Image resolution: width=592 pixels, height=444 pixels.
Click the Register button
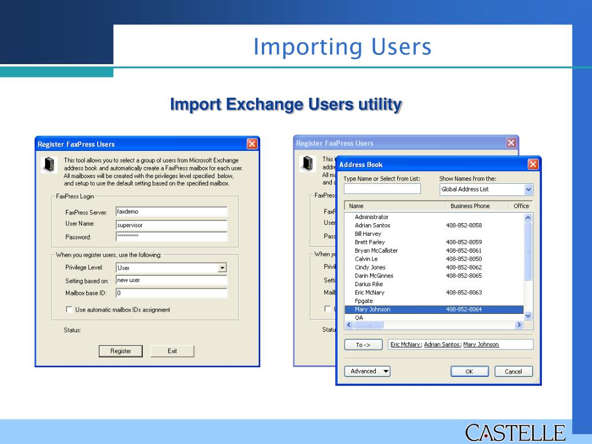tap(121, 351)
